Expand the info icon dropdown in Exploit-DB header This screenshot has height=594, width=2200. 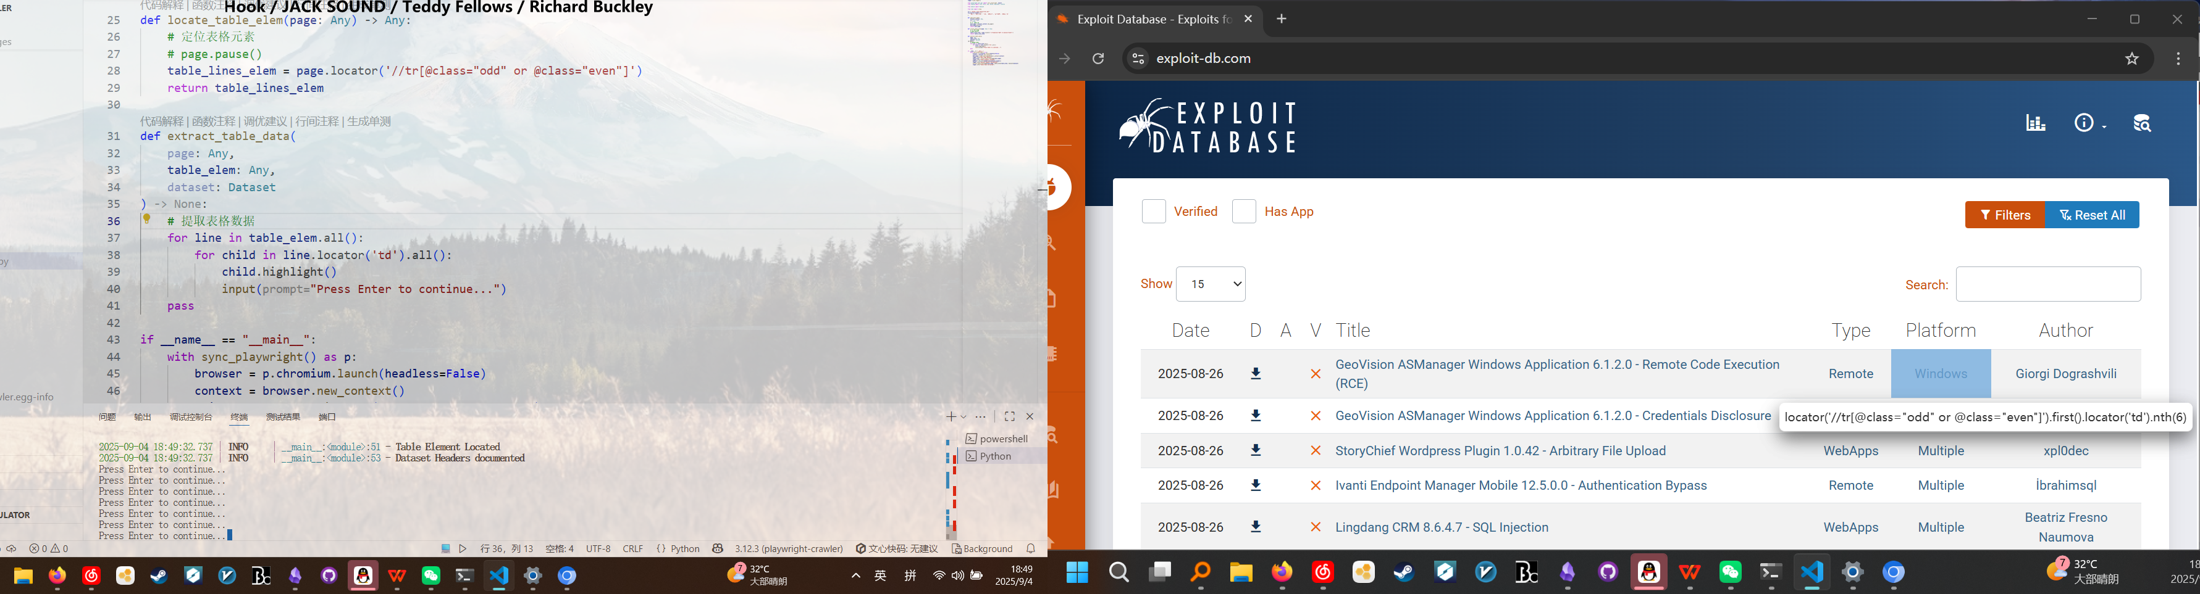point(2090,123)
